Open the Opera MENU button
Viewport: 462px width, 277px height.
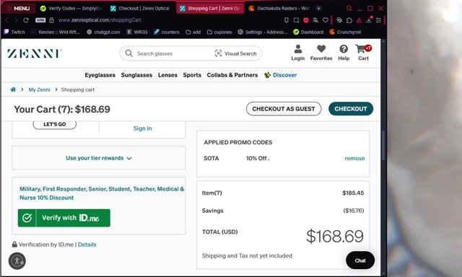18,8
